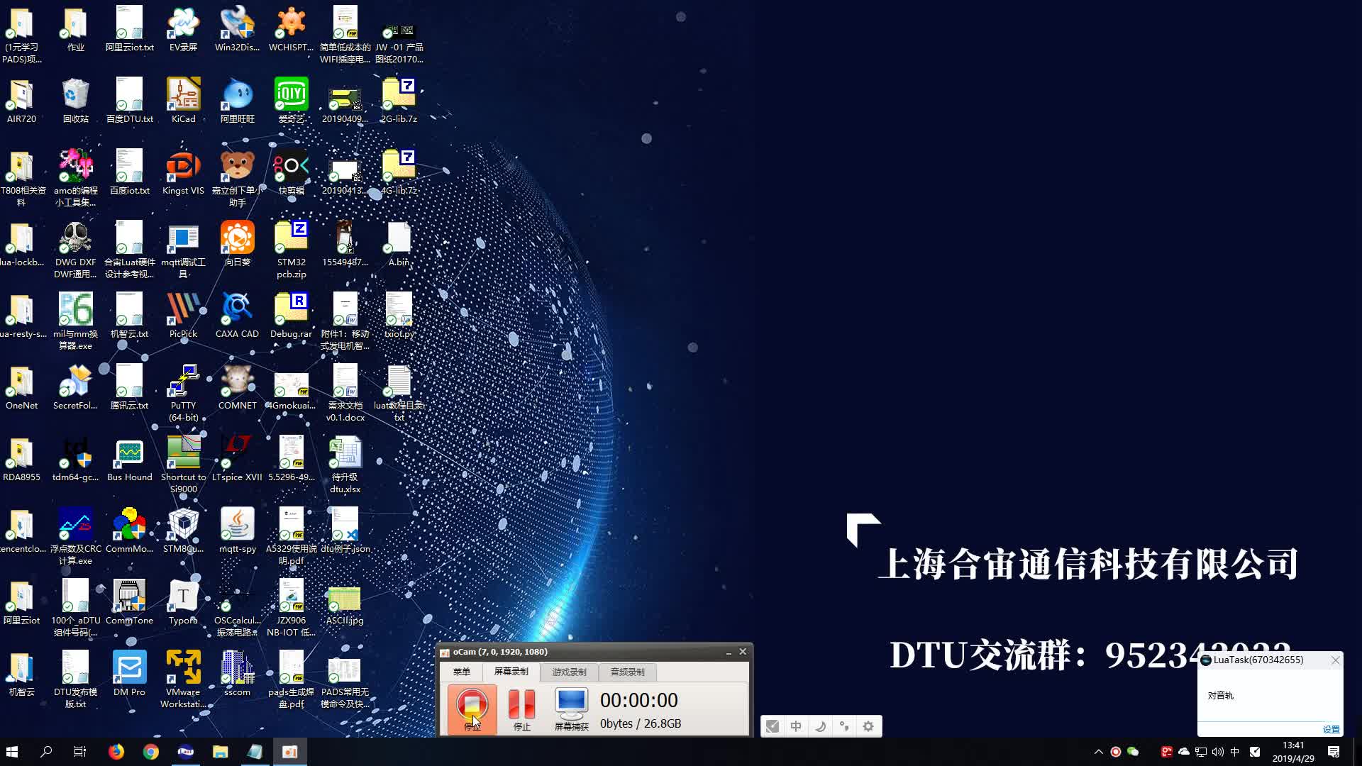The height and width of the screenshot is (766, 1362).
Task: Open the LTspice XVII shortcut
Action: [237, 459]
